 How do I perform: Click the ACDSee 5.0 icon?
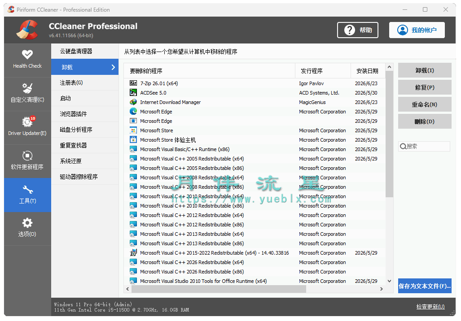tap(133, 92)
